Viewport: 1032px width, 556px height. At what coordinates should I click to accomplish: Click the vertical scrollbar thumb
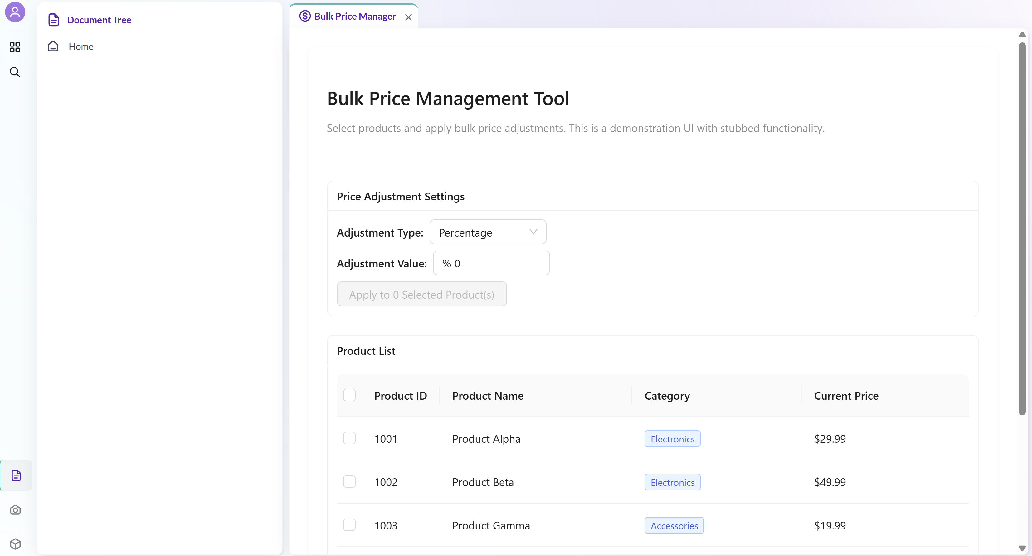point(1022,228)
